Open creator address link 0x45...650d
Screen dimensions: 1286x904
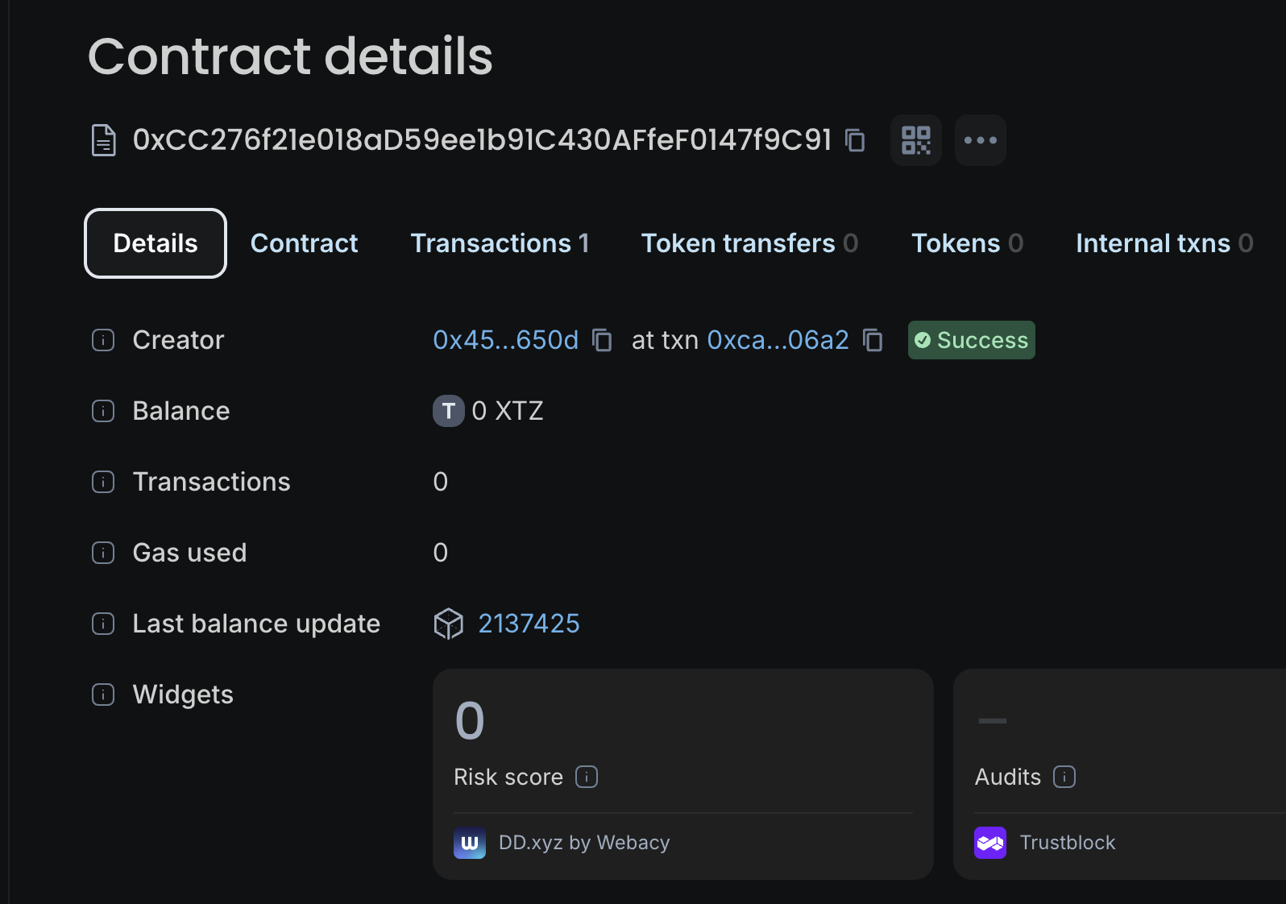(505, 340)
